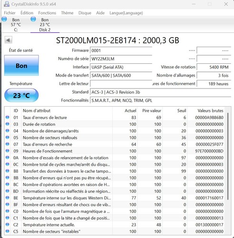Click the Nom d'attribut column header
The height and width of the screenshot is (238, 234).
click(67, 110)
